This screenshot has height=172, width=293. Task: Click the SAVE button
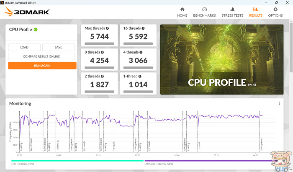(59, 47)
